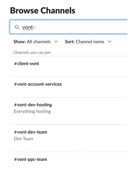
Task: Click the chevron next to All channels
Action: pos(56,42)
